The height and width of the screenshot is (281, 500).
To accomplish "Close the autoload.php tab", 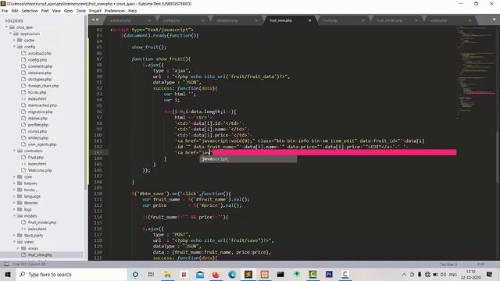I will click(149, 20).
